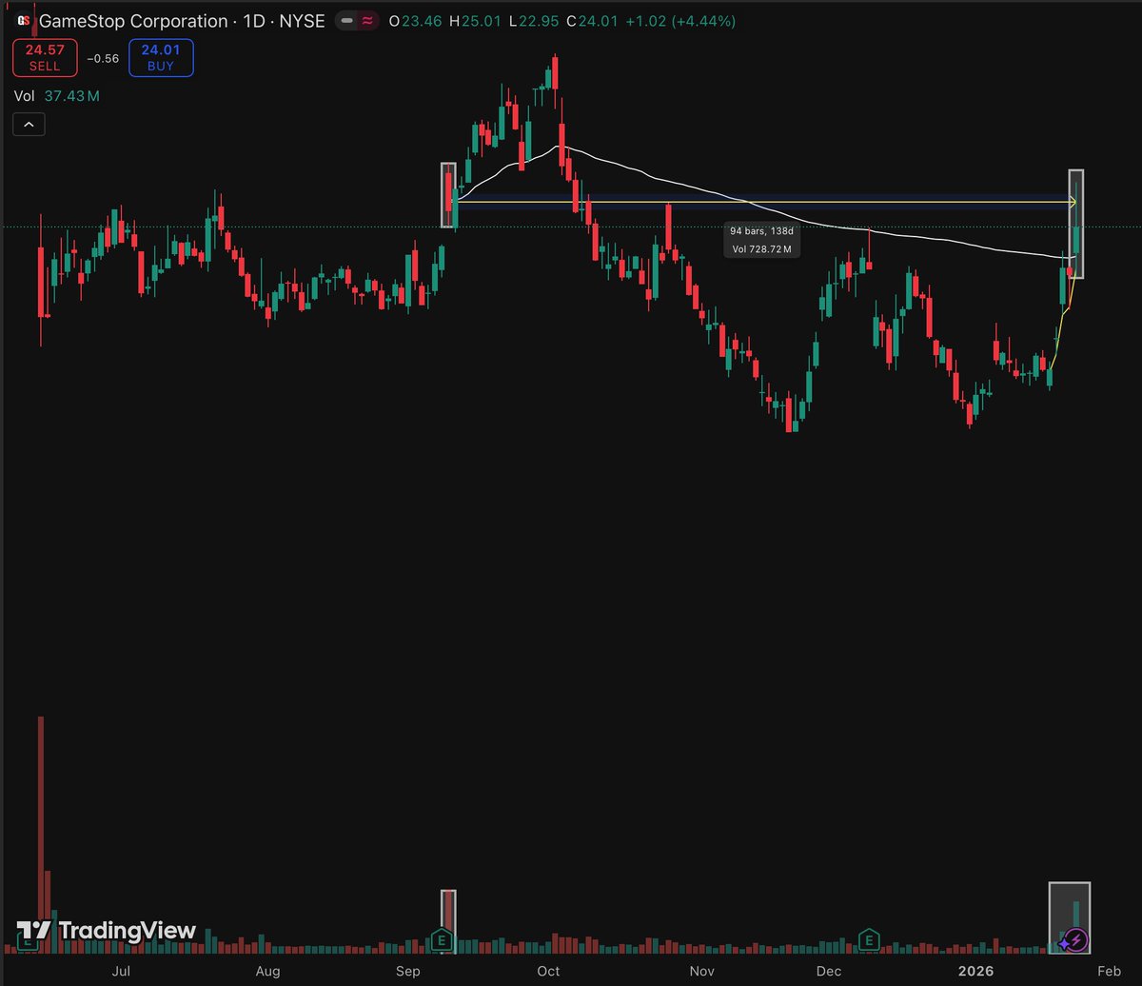
Task: Select the close price C24.01
Action: (x=594, y=20)
